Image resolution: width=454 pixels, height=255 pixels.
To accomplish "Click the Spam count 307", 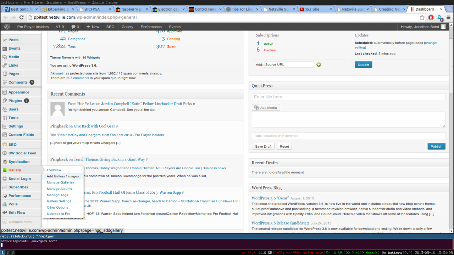I will [x=160, y=46].
